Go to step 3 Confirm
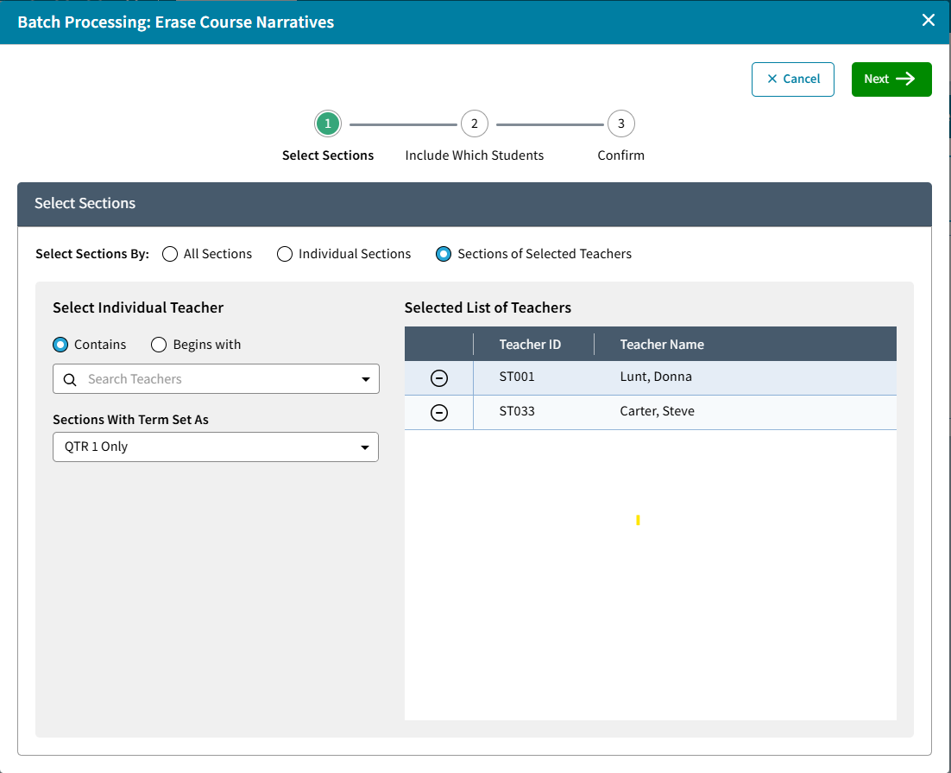The height and width of the screenshot is (773, 951). click(x=621, y=124)
